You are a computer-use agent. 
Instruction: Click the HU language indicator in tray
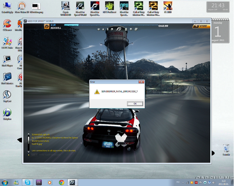178,182
